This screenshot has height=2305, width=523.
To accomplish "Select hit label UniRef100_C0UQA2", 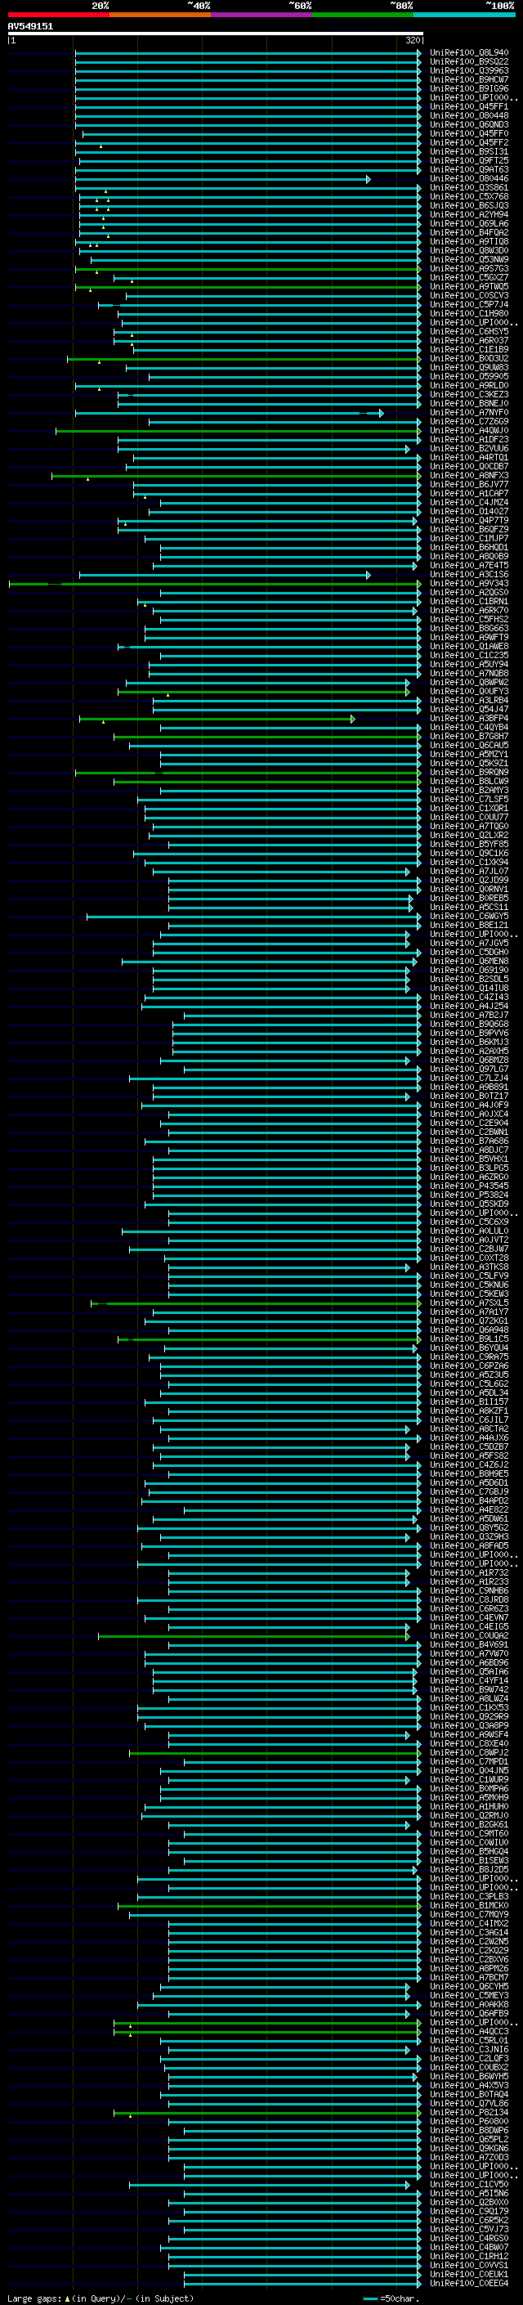I will [x=469, y=1635].
